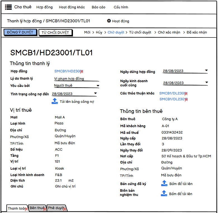Click the Ghi chú vị trí value
Viewport: 218px width, 213px height.
pos(65,186)
